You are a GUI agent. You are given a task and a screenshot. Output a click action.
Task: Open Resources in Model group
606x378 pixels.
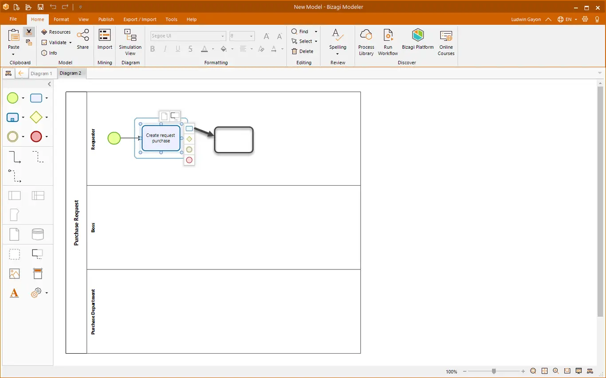point(56,32)
